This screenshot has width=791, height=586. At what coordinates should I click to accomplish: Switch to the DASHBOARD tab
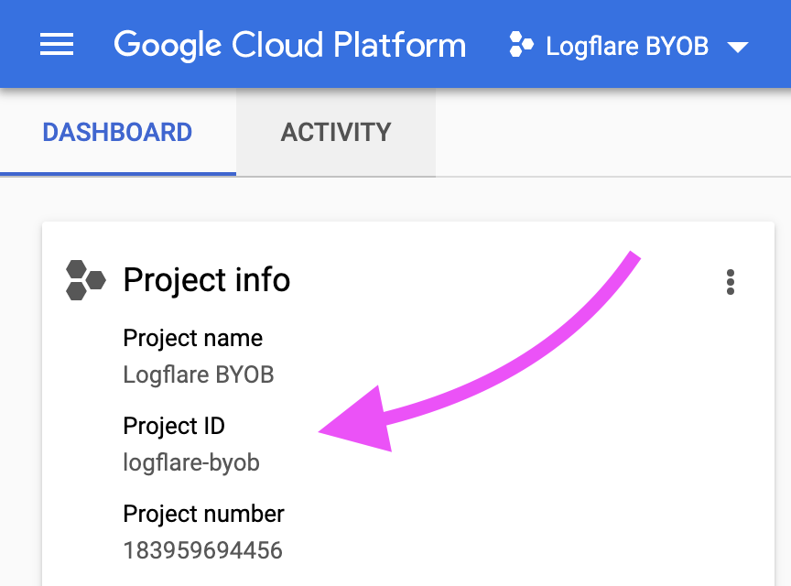pos(117,133)
